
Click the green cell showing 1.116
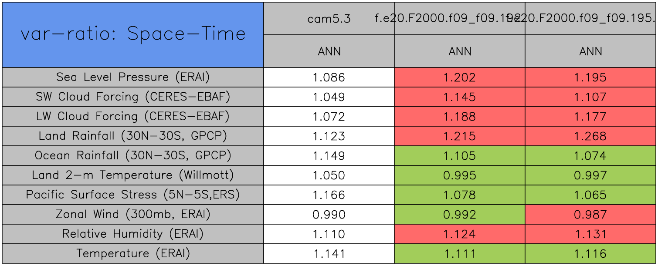pyautogui.click(x=590, y=254)
